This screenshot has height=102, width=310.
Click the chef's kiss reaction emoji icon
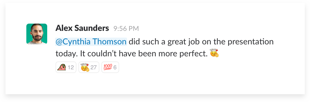click(85, 67)
